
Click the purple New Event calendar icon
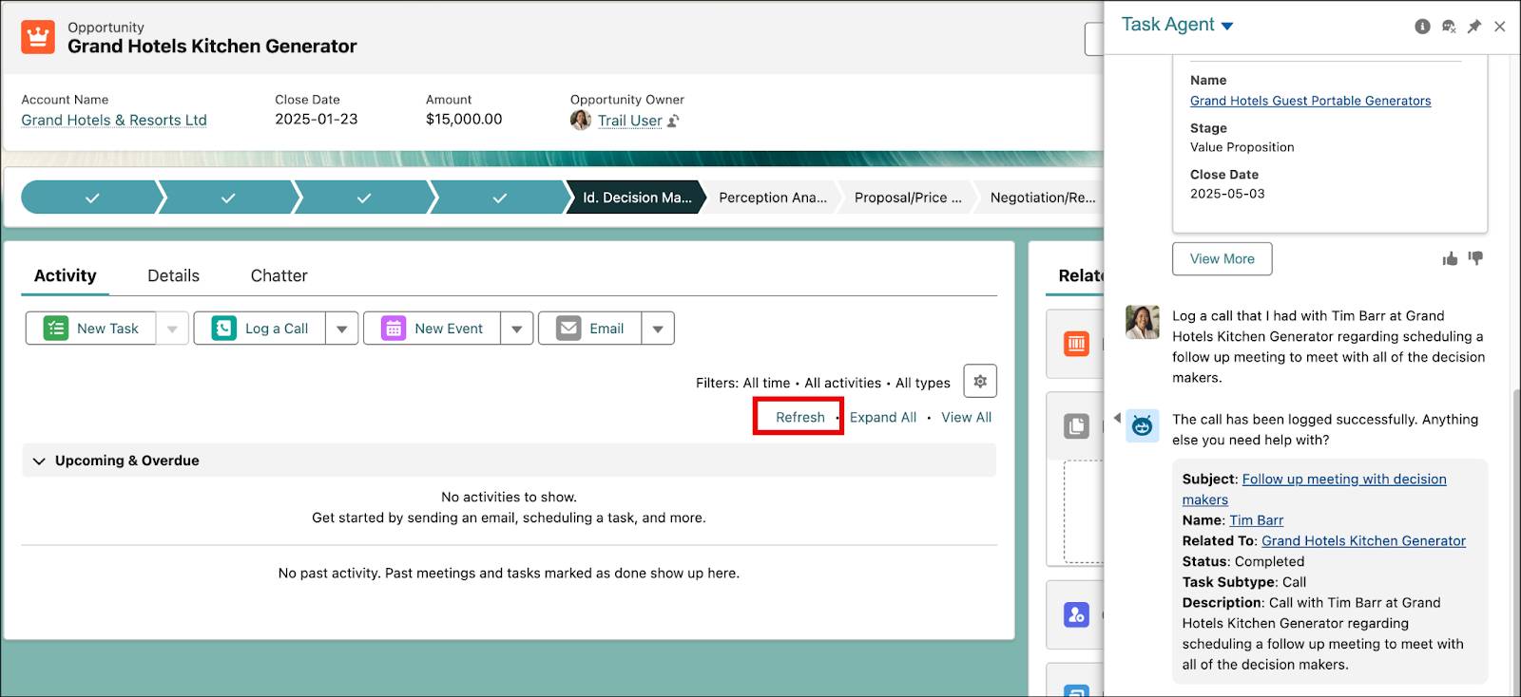394,329
